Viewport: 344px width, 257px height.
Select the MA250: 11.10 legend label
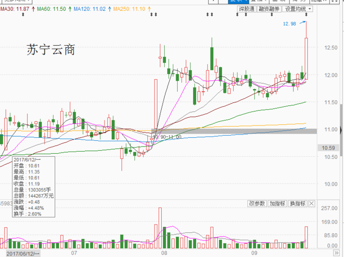coord(129,9)
